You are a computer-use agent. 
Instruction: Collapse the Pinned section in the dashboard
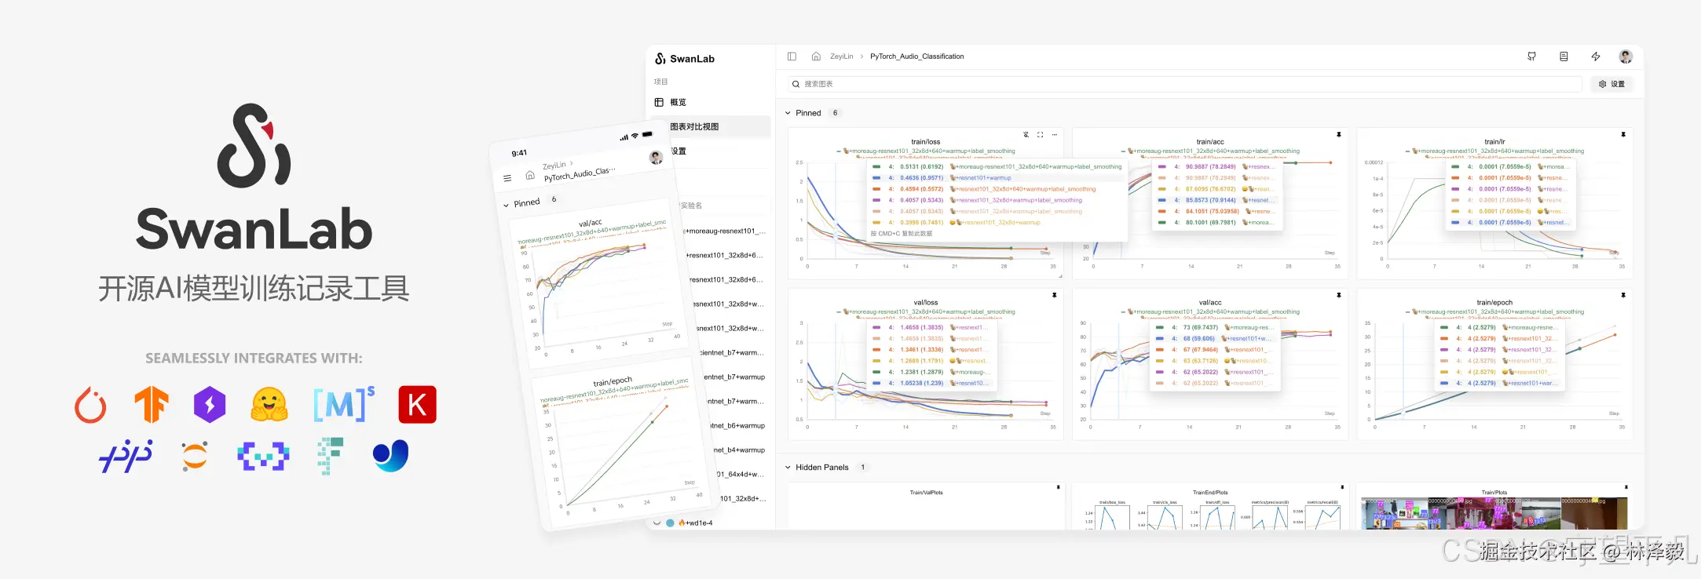coord(788,113)
